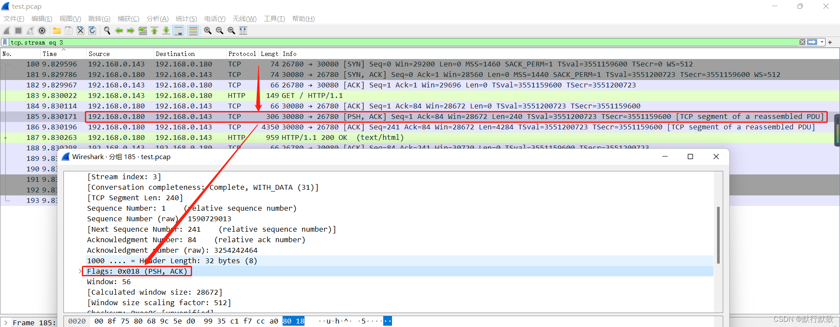Click the find packet magnifier icon
This screenshot has width=840, height=327.
click(x=107, y=31)
